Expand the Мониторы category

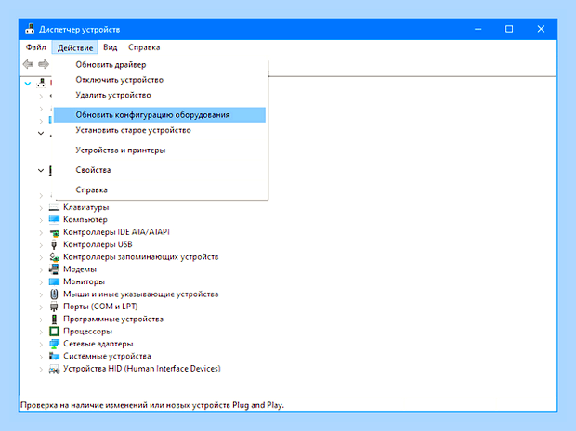(41, 282)
